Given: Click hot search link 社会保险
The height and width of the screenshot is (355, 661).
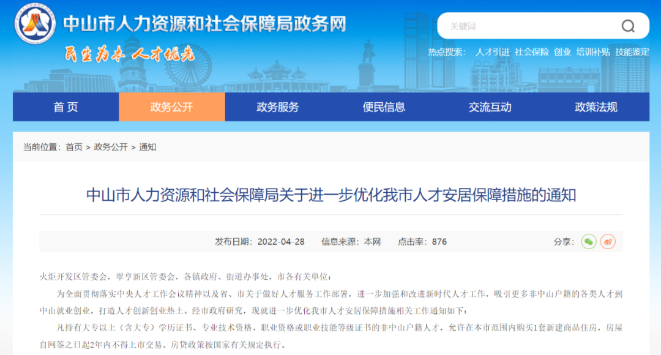Looking at the screenshot, I should coord(532,52).
